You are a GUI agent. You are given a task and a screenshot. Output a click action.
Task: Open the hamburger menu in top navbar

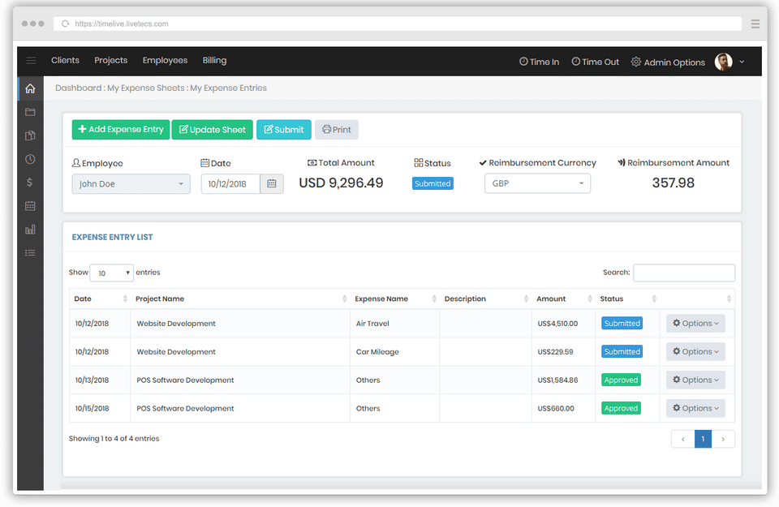pyautogui.click(x=31, y=61)
